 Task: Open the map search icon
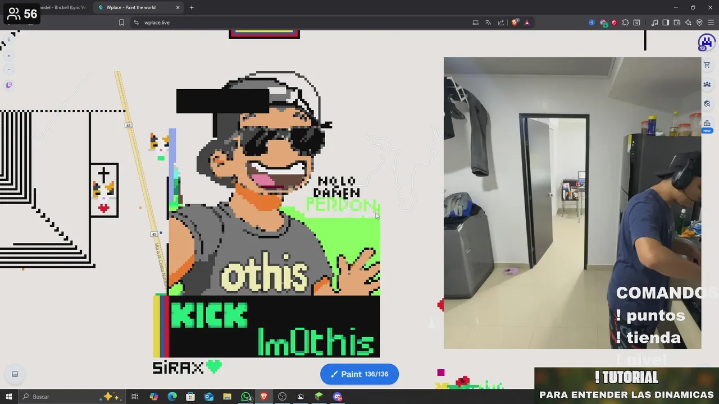(707, 104)
